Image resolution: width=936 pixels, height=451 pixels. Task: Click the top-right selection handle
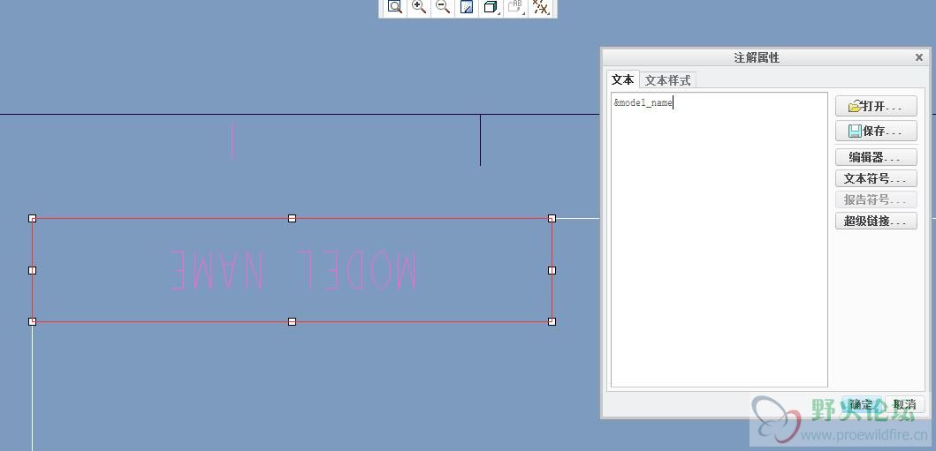[x=552, y=219]
